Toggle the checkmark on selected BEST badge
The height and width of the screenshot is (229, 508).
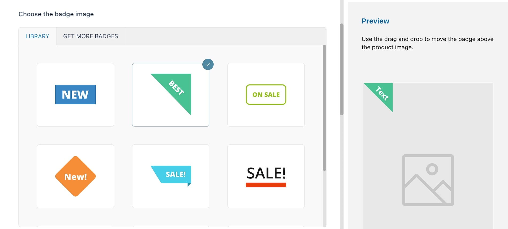click(x=208, y=64)
